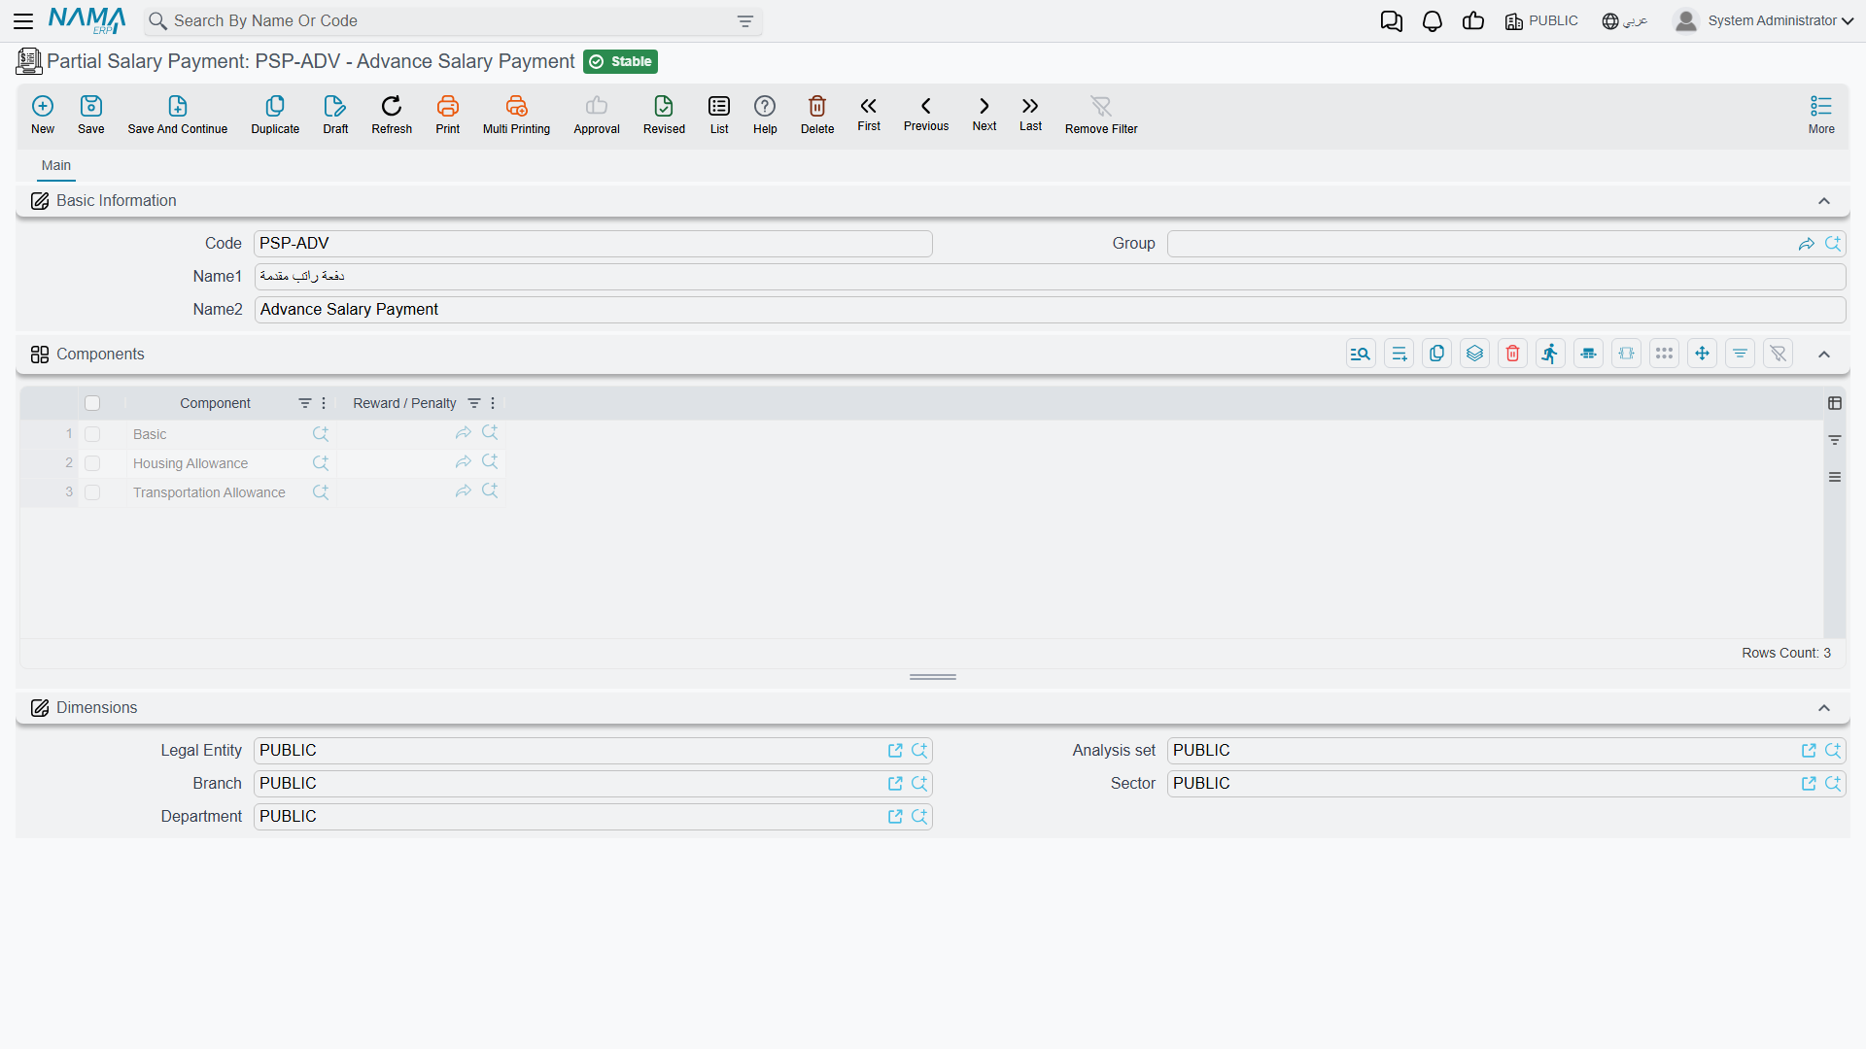This screenshot has height=1049, width=1866.
Task: Click the PUBLIC company selector
Action: pyautogui.click(x=1541, y=21)
